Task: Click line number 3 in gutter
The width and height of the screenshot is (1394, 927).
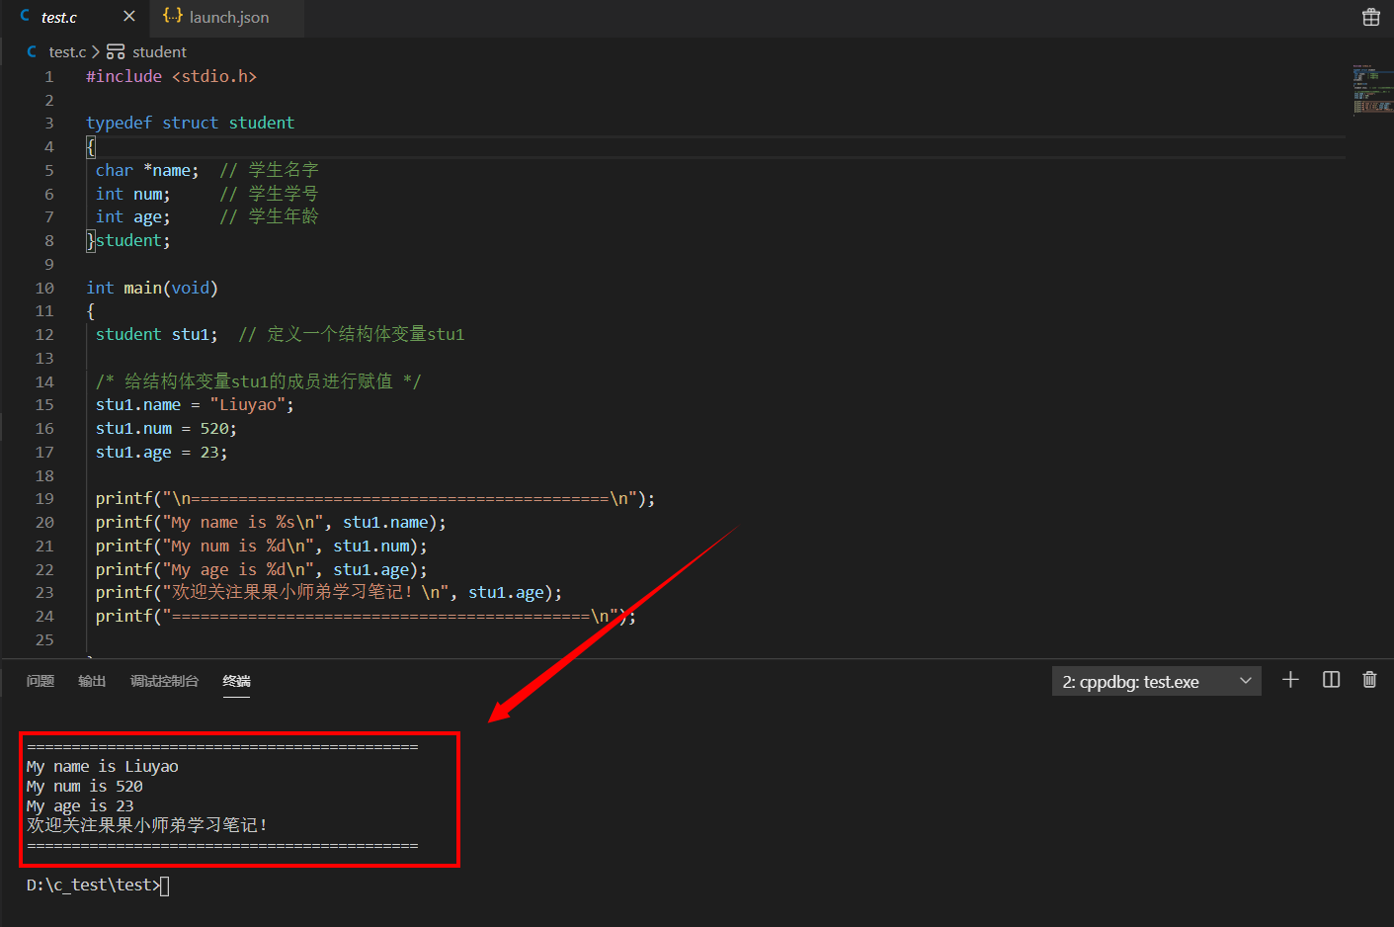Action: pos(49,123)
